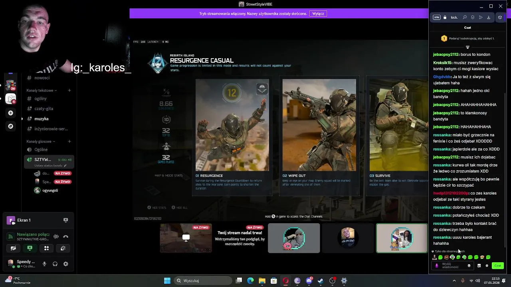Viewport: 511px width, 287px height.
Task: Click Wyłącz in the streamer mode banner
Action: (318, 14)
